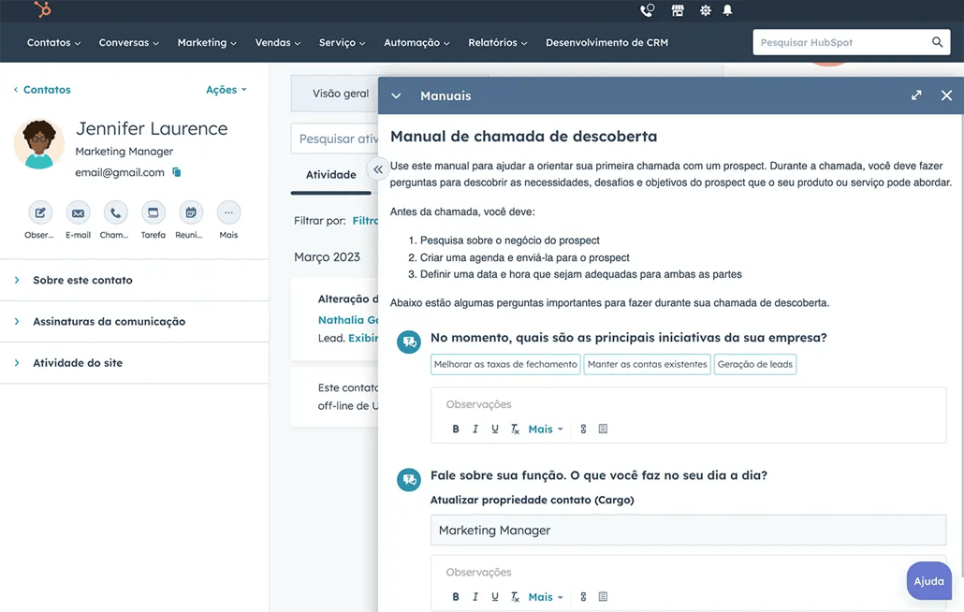964x612 pixels.
Task: Click the Pesquisar HubSpot search field
Action: pos(842,42)
